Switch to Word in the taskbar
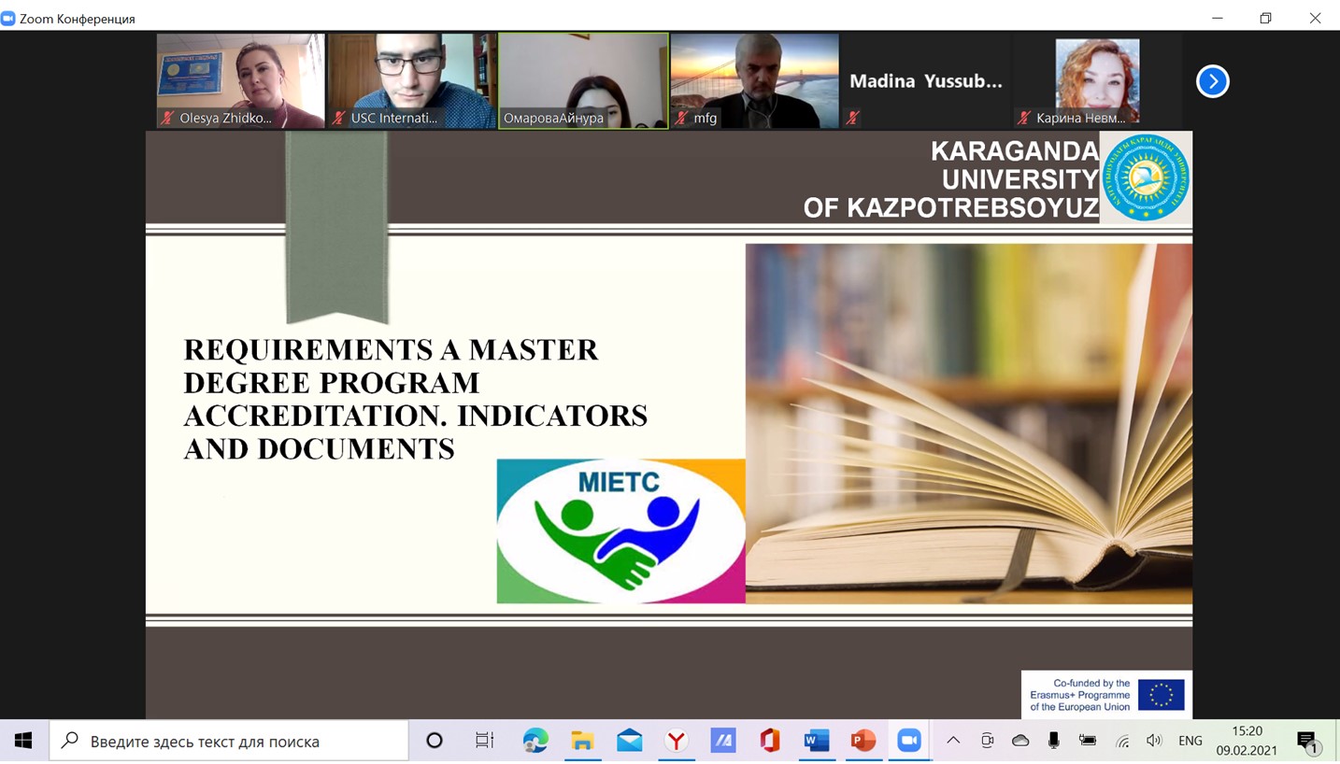 tap(816, 741)
